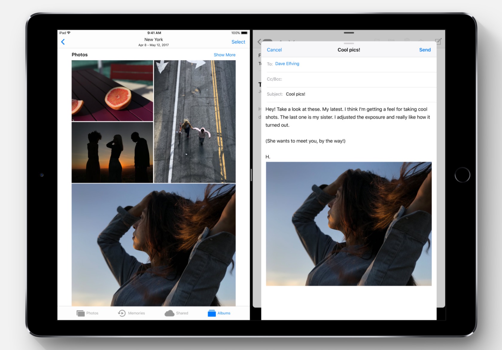Tap the compose new message icon
This screenshot has width=502, height=350.
(438, 42)
